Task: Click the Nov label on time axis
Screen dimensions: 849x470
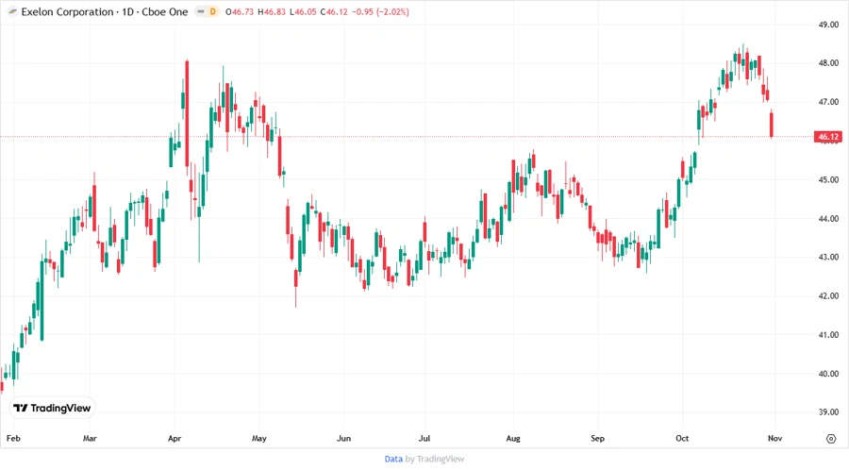Action: click(774, 438)
